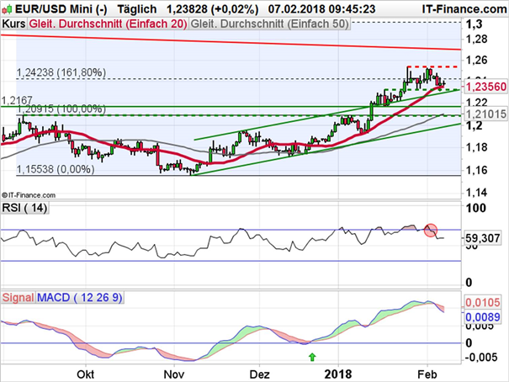Click the Signal label in MACD panel

tap(19, 297)
